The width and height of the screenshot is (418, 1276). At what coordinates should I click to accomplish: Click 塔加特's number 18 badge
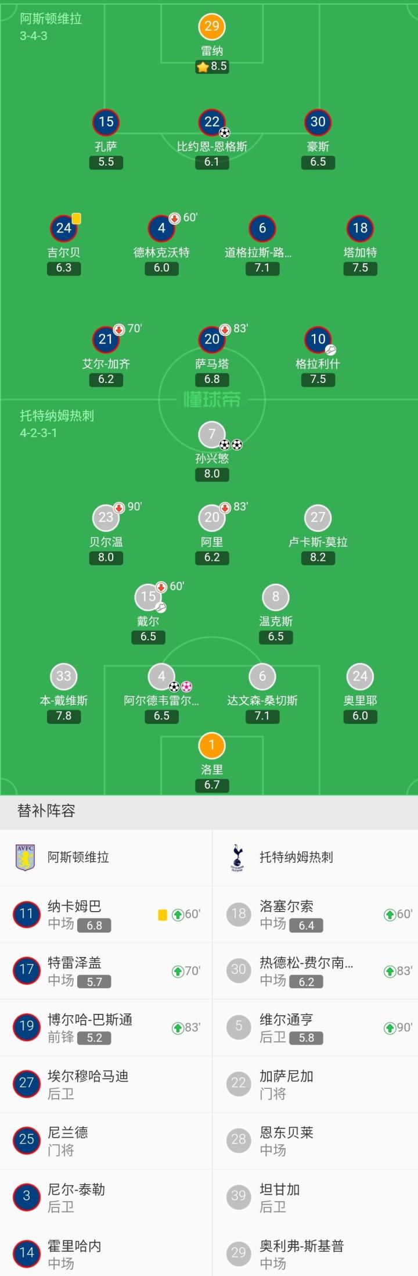[x=360, y=228]
